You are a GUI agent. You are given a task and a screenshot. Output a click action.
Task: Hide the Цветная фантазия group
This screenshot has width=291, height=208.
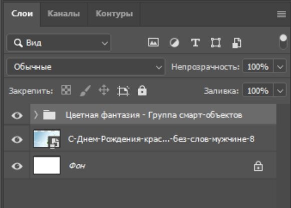pyautogui.click(x=17, y=115)
